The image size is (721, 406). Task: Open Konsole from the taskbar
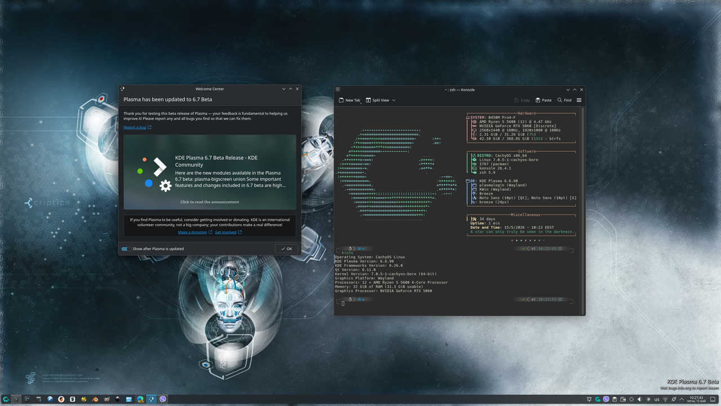pyautogui.click(x=16, y=399)
